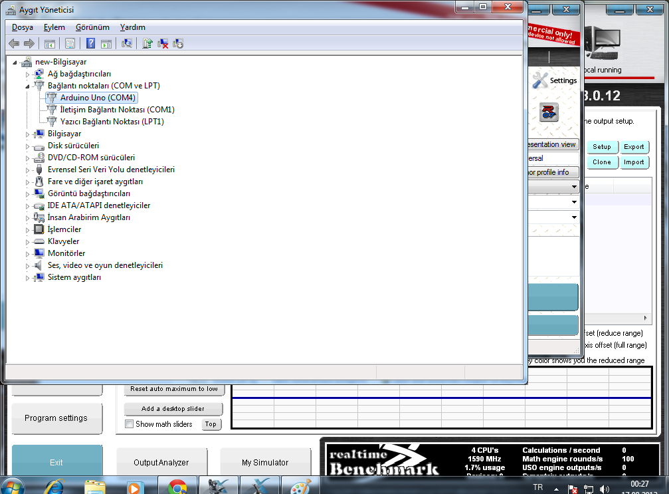Collapse the new-Bilgisayar root node
This screenshot has height=494, width=669.
[x=15, y=62]
